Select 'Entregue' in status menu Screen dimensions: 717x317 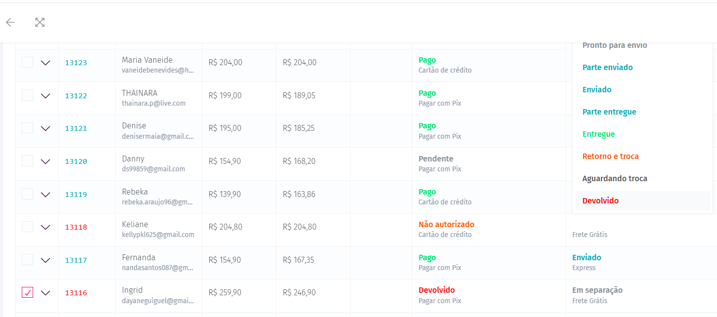click(x=598, y=134)
